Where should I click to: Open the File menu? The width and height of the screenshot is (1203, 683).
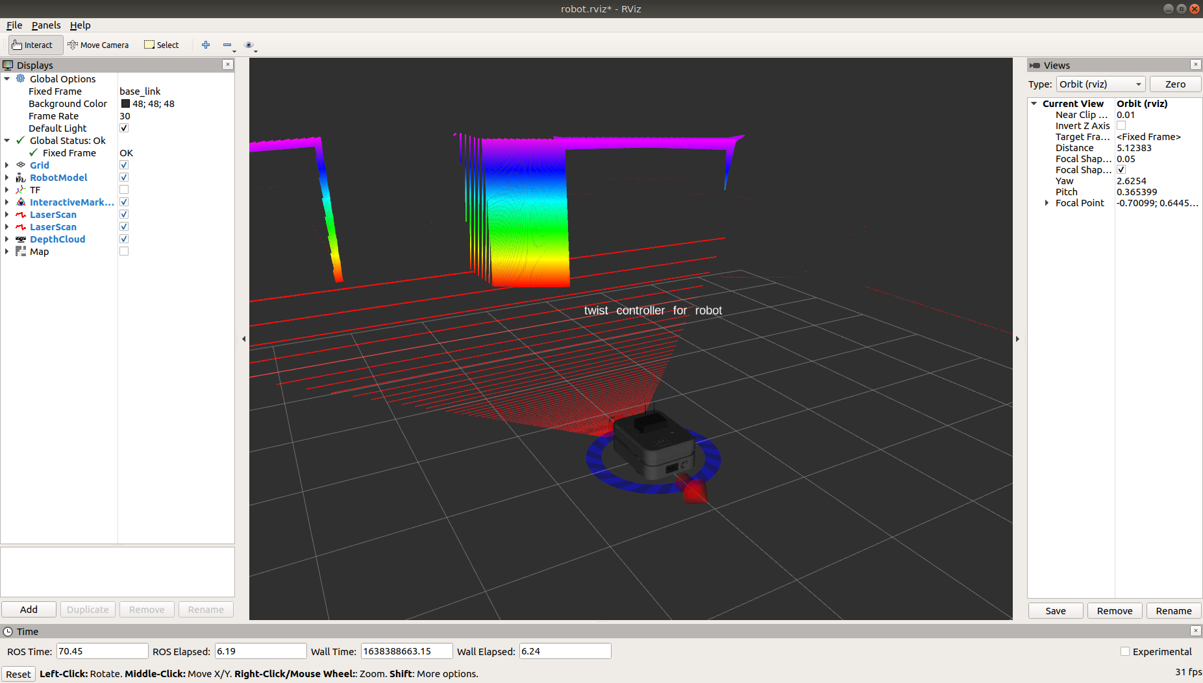(14, 25)
